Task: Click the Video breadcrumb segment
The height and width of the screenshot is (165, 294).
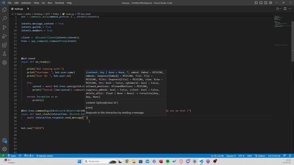Action: click(x=56, y=14)
